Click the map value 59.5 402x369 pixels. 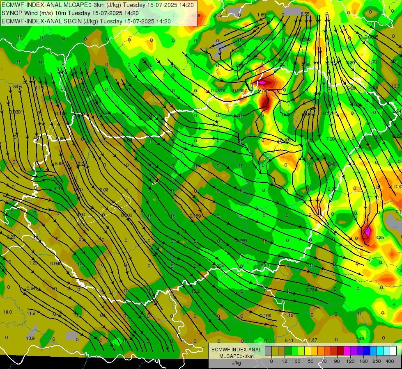pyautogui.click(x=17, y=87)
